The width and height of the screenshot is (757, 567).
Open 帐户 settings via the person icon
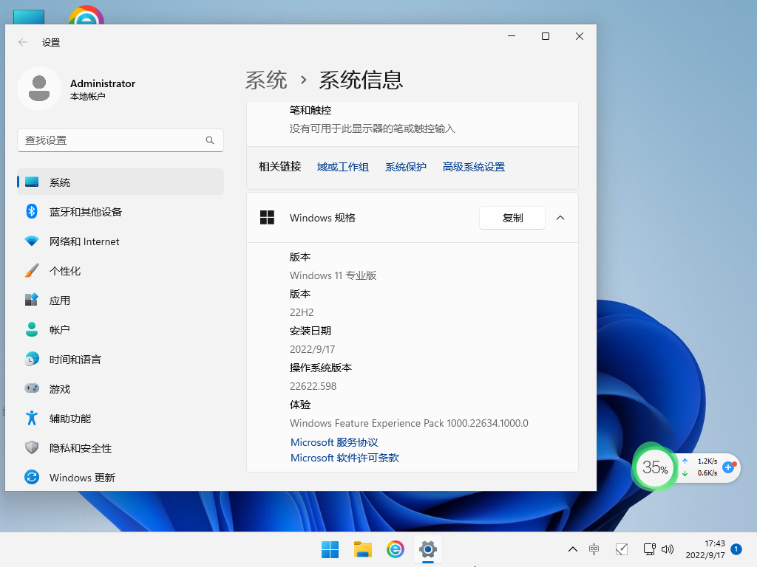31,330
